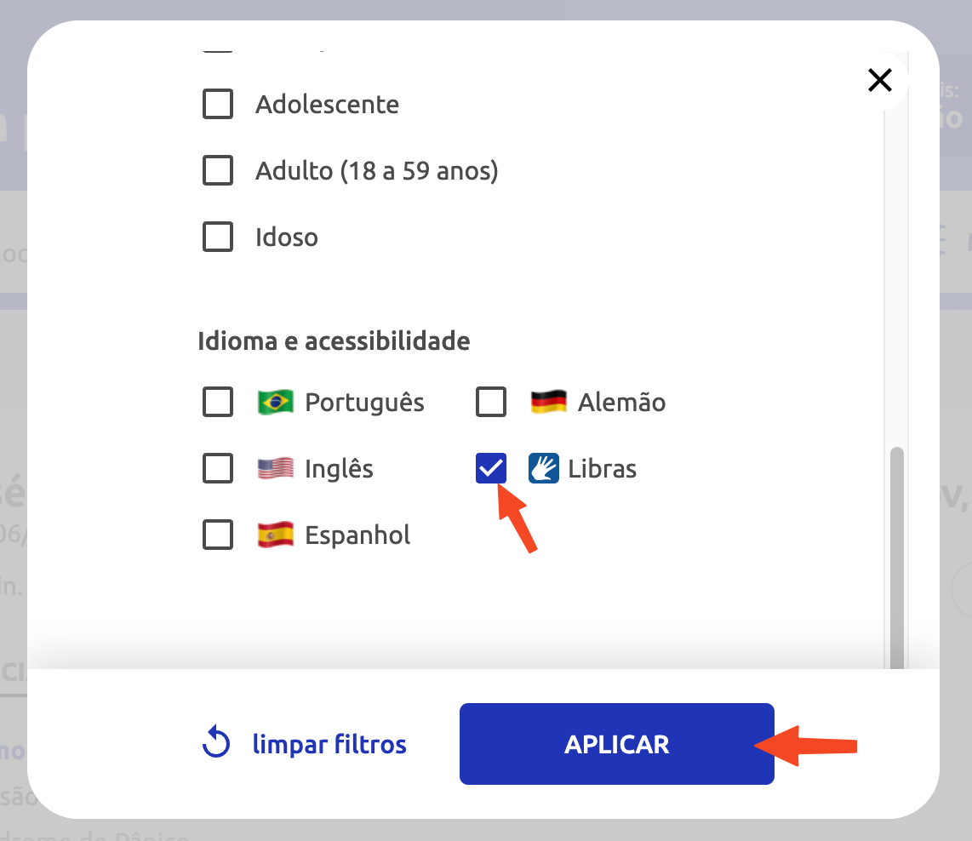Enable the Espanhol checkbox
The height and width of the screenshot is (841, 972).
[218, 535]
